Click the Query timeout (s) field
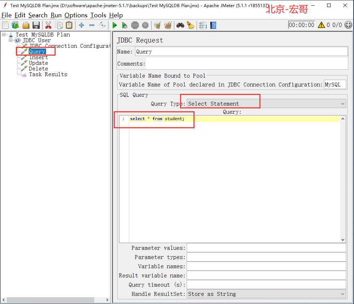The image size is (354, 304). [x=266, y=285]
